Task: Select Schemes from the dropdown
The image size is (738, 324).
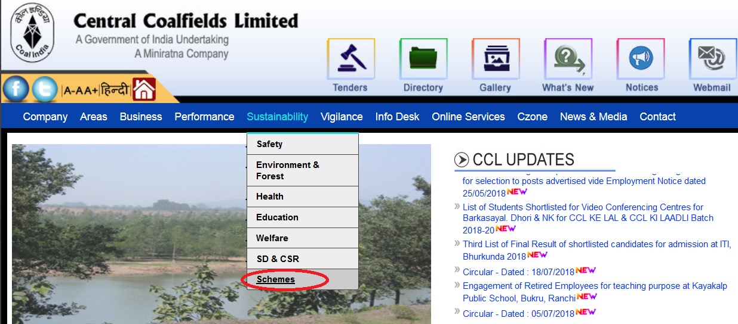Action: coord(303,279)
